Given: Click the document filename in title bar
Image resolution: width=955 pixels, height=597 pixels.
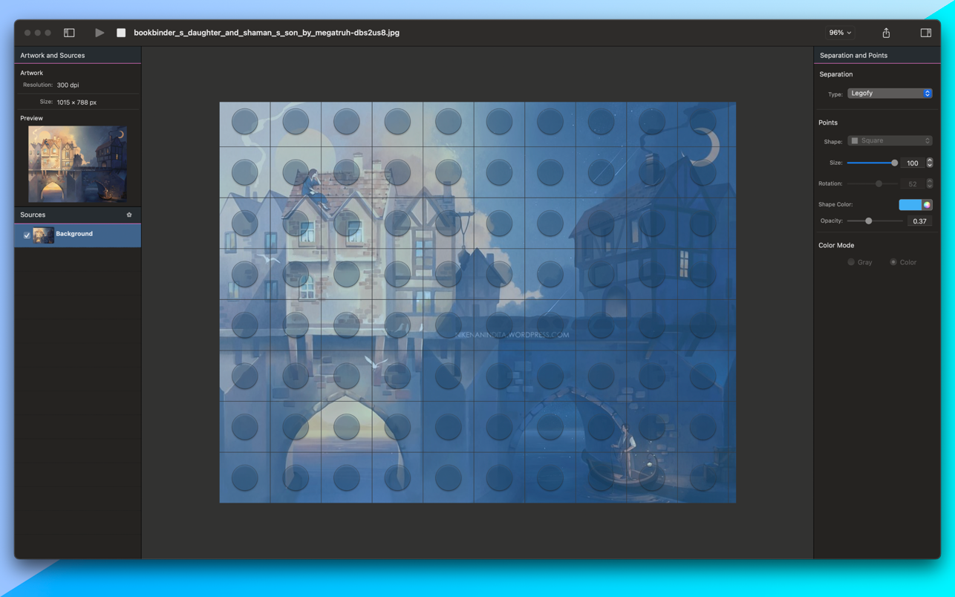Looking at the screenshot, I should tap(267, 33).
